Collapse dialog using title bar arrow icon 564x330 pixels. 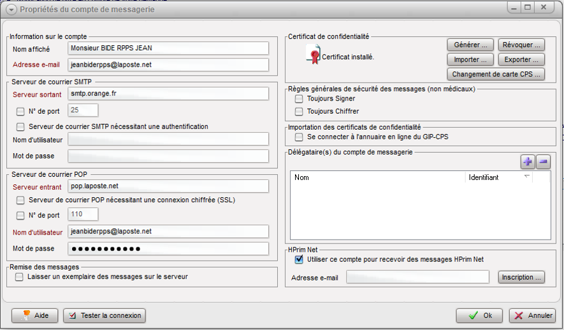(11, 10)
